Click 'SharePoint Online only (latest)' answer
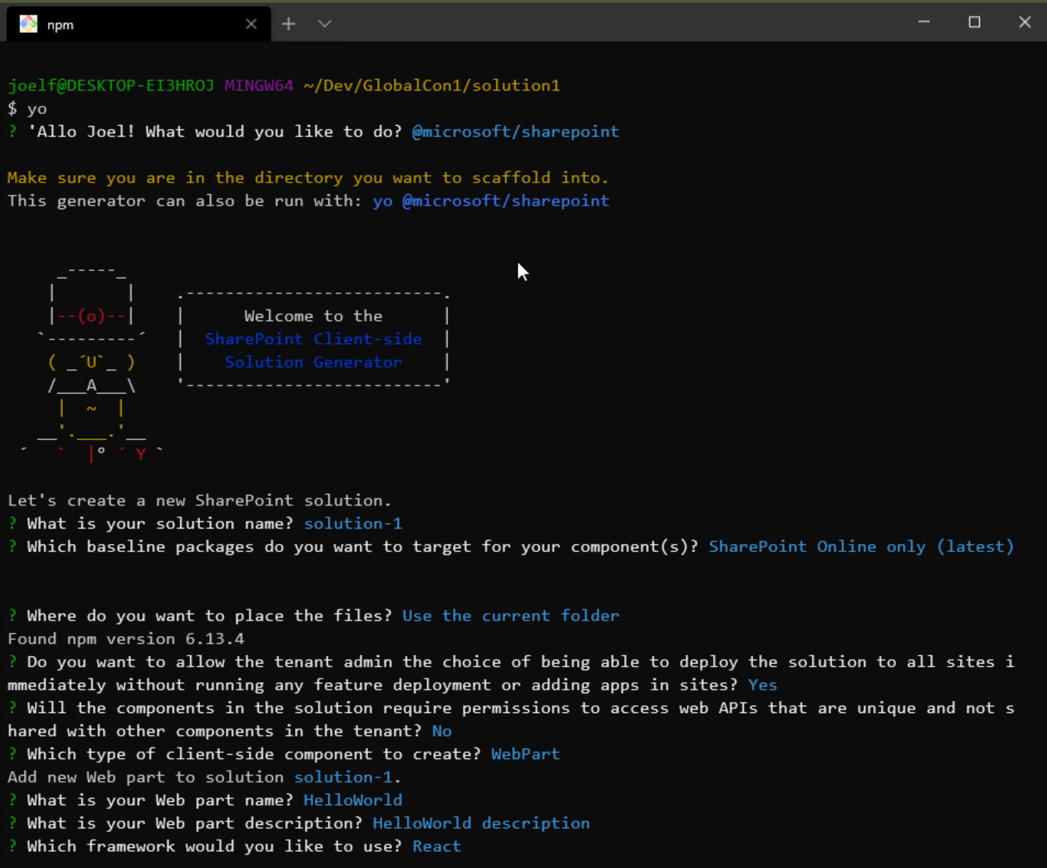 tap(861, 547)
